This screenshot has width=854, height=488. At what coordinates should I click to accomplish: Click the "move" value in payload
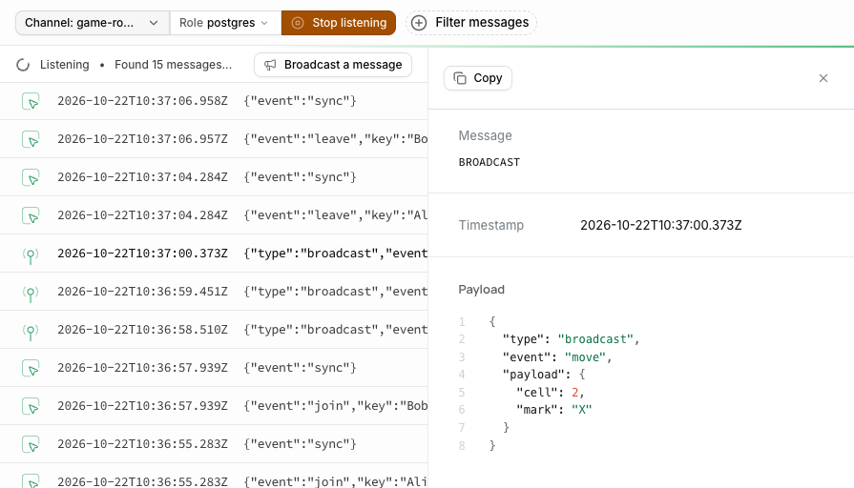585,357
